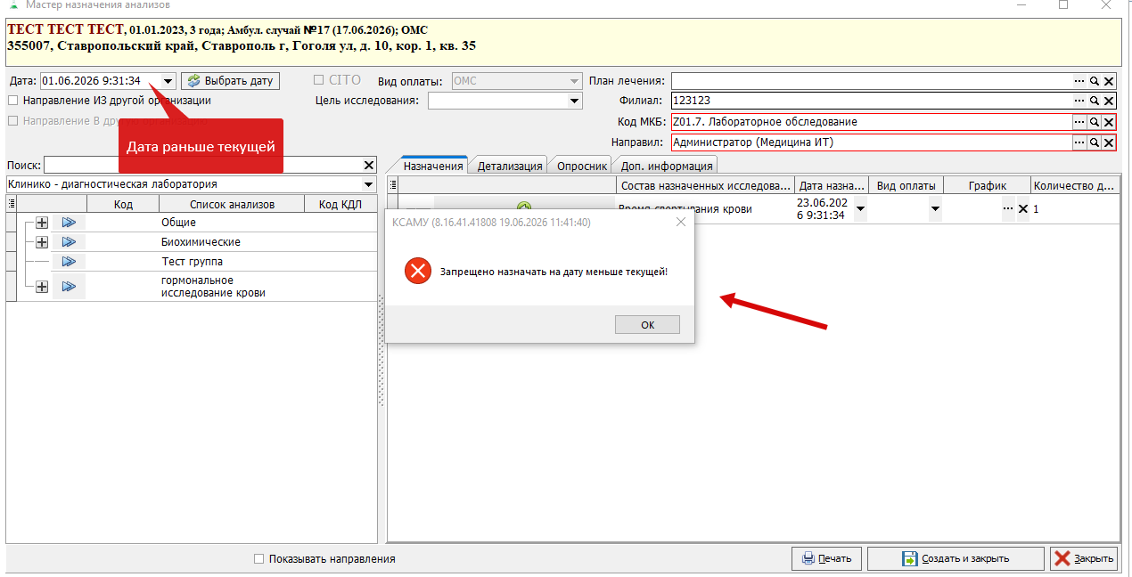The height and width of the screenshot is (577, 1132).
Task: Enable the CITO checkbox
Action: coord(318,80)
